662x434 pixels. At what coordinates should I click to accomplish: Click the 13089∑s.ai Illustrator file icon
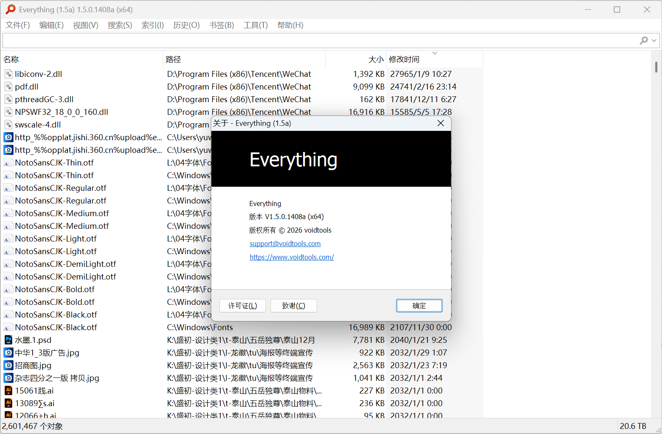point(8,403)
